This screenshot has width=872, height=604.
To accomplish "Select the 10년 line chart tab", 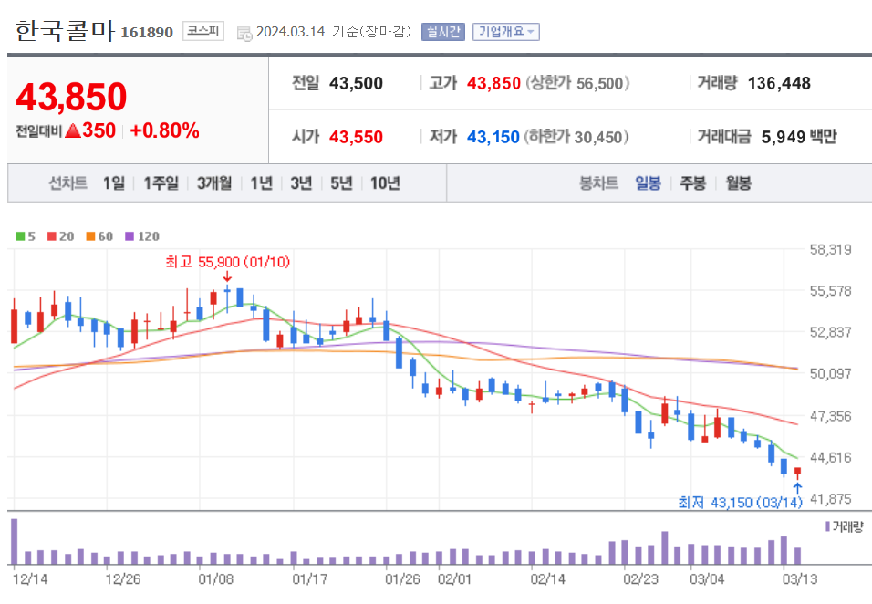I will click(385, 183).
